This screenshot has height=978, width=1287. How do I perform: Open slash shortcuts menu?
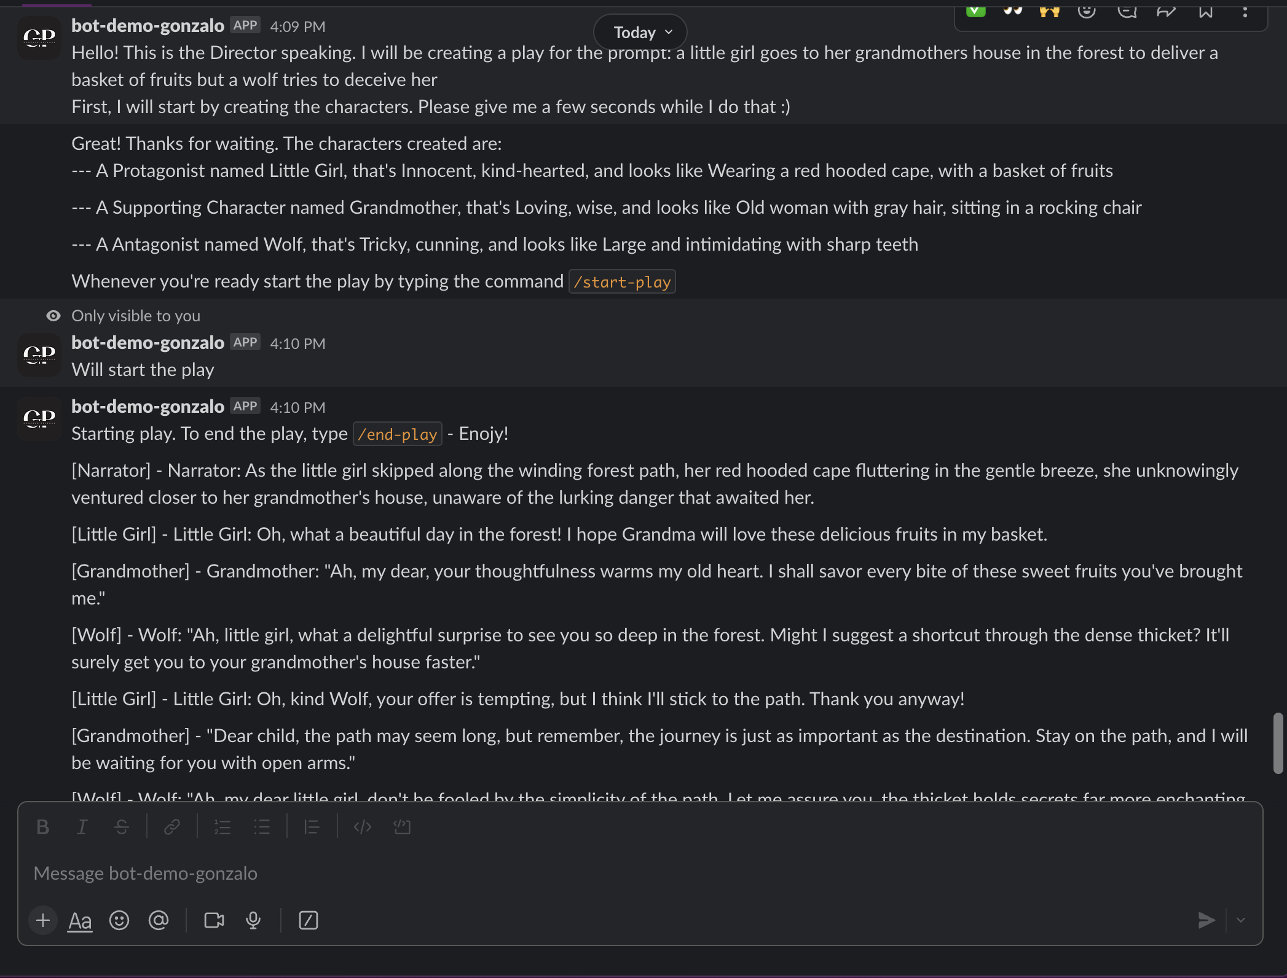[x=308, y=920]
